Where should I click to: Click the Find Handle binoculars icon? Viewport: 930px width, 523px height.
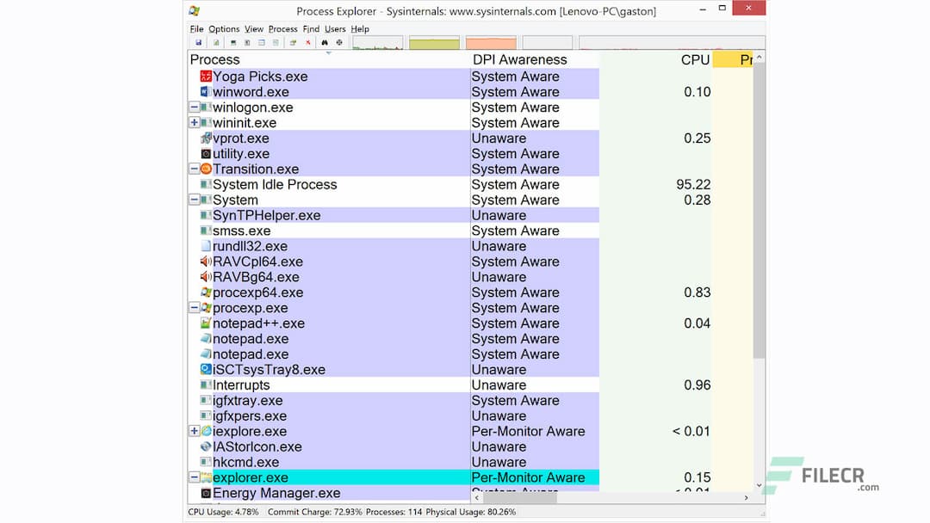coord(324,43)
